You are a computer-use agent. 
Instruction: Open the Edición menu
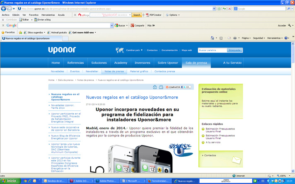click(16, 15)
